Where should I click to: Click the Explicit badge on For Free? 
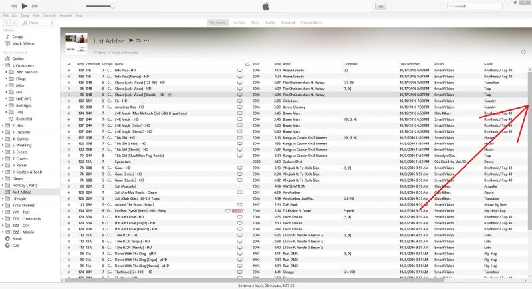click(237, 211)
